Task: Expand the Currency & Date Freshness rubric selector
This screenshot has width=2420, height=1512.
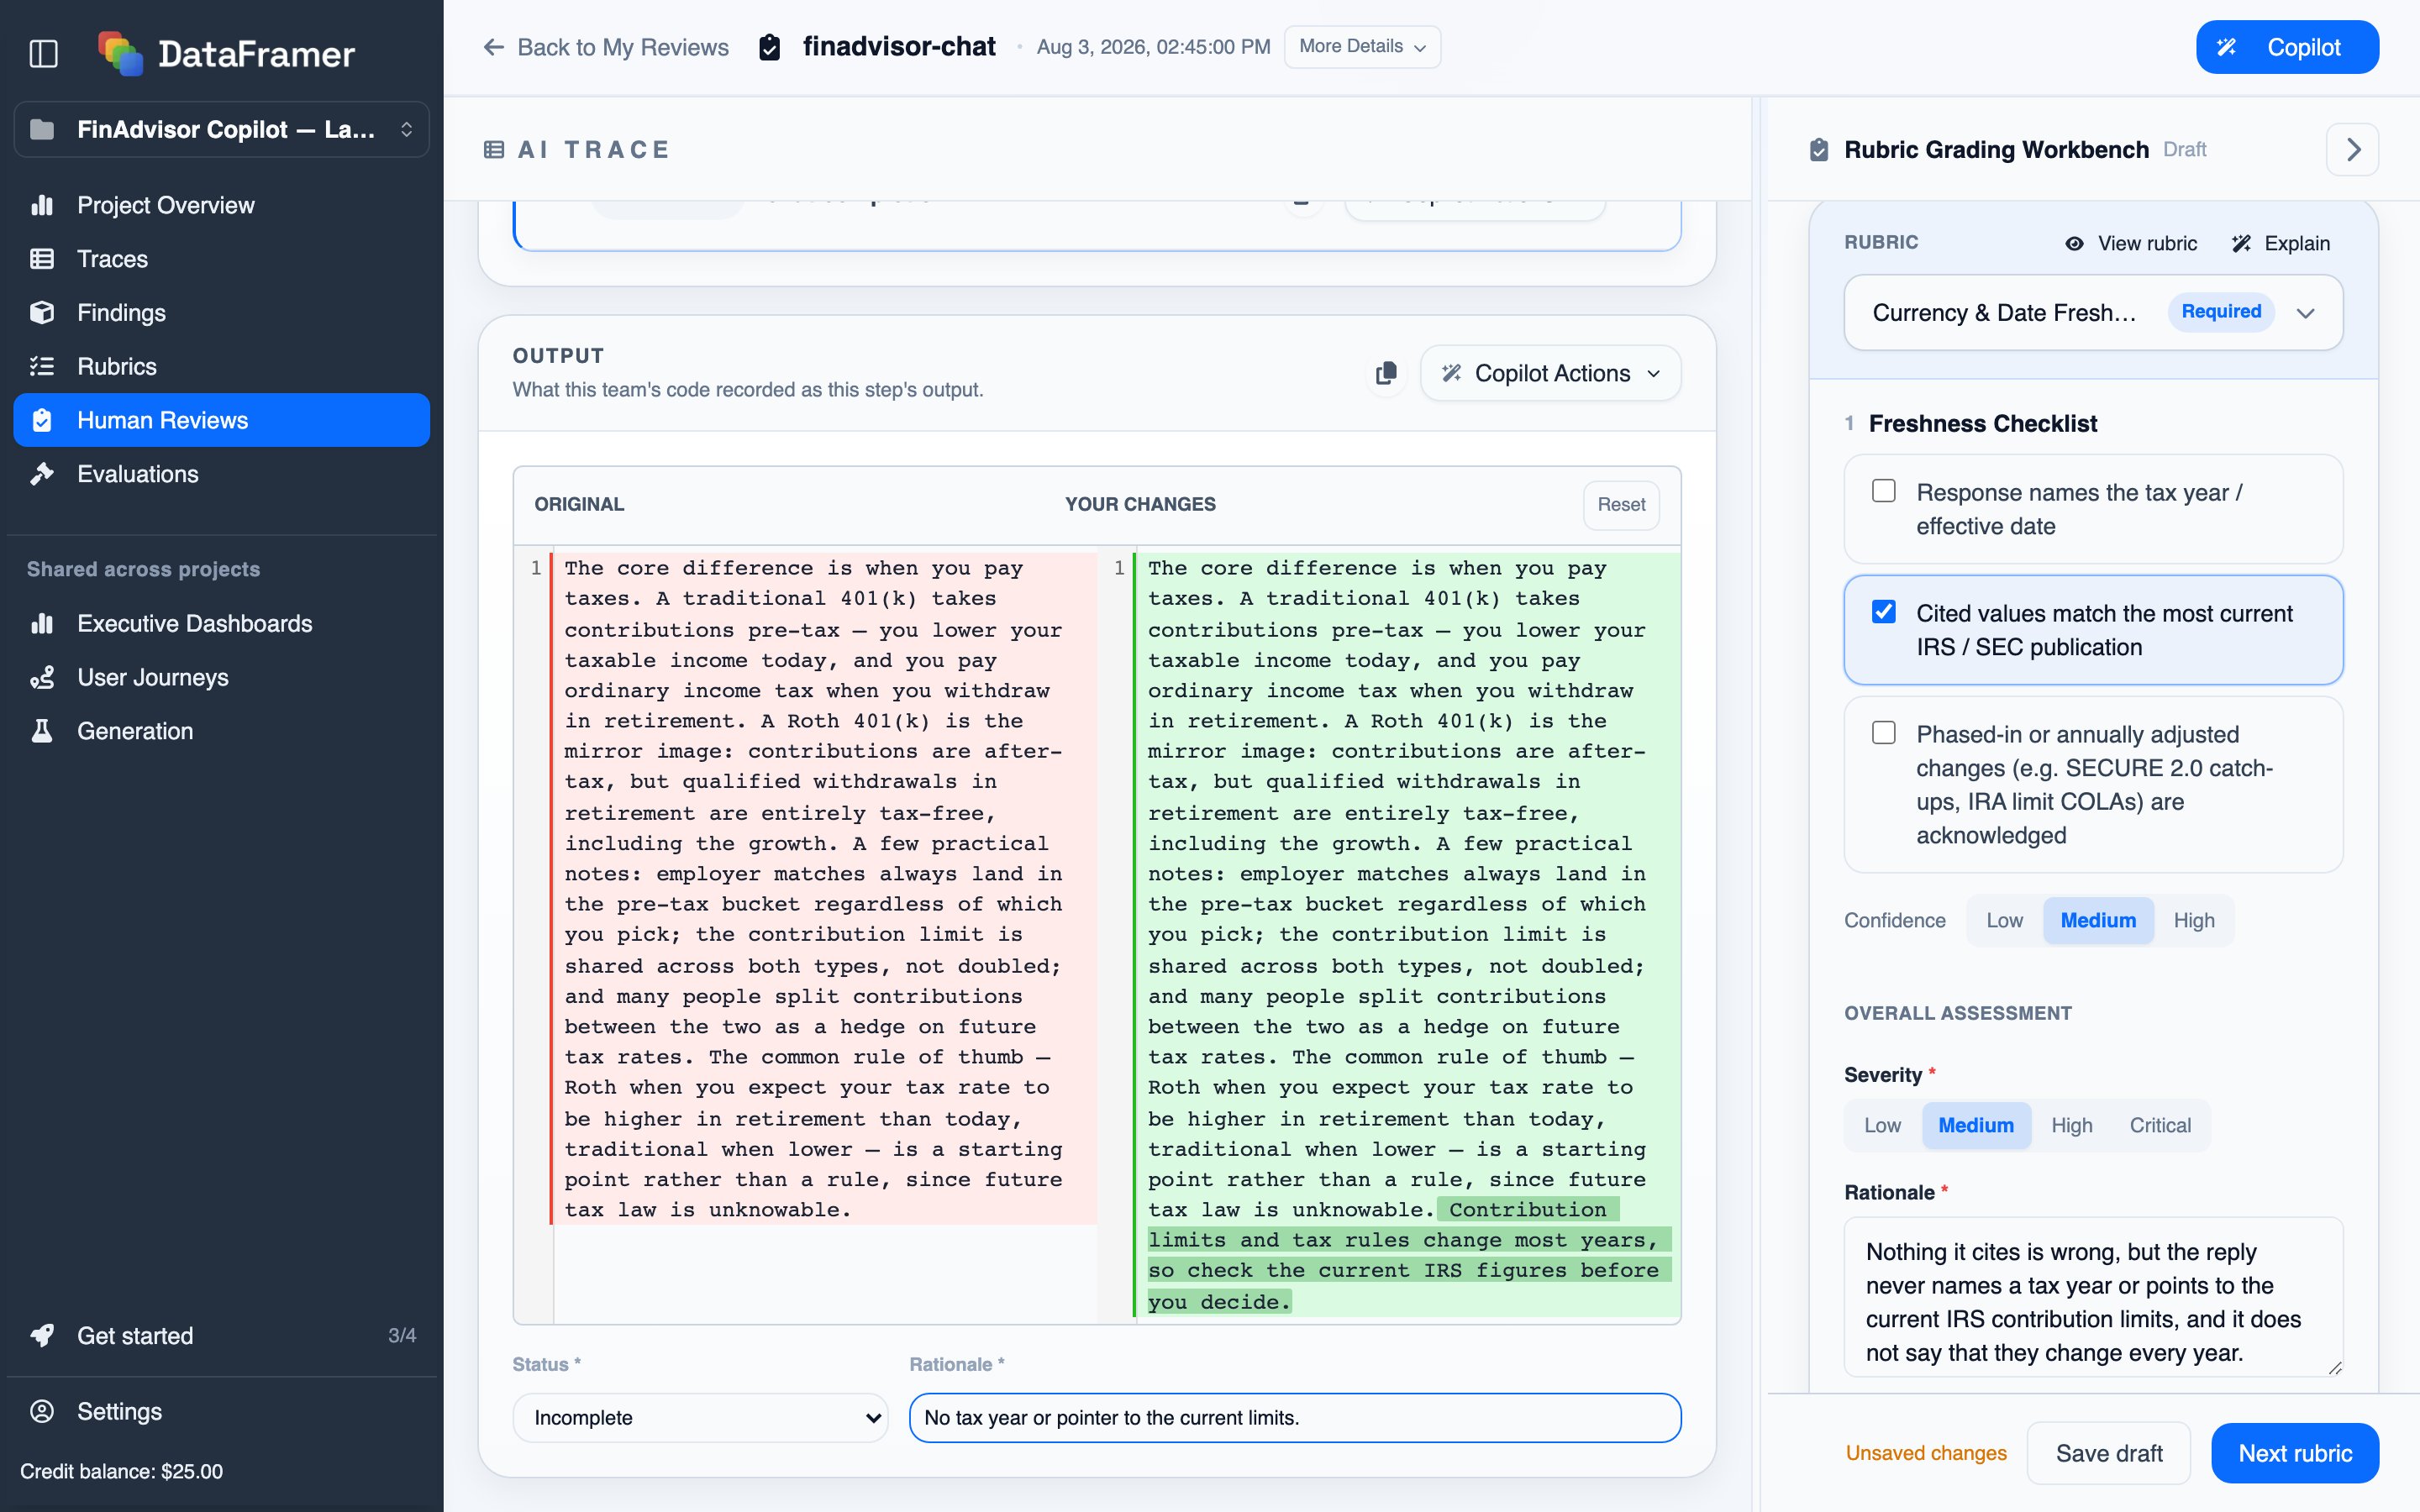Action: (2093, 312)
